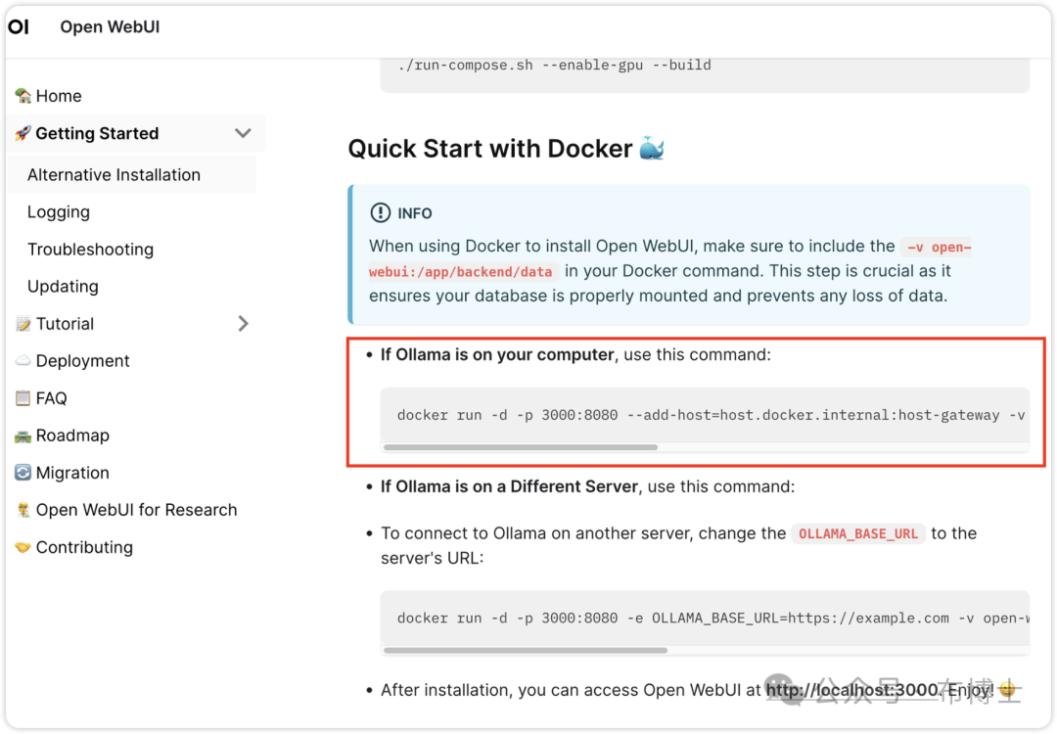Expand the Tutorial section chevron
Image resolution: width=1057 pixels, height=734 pixels.
coord(243,324)
